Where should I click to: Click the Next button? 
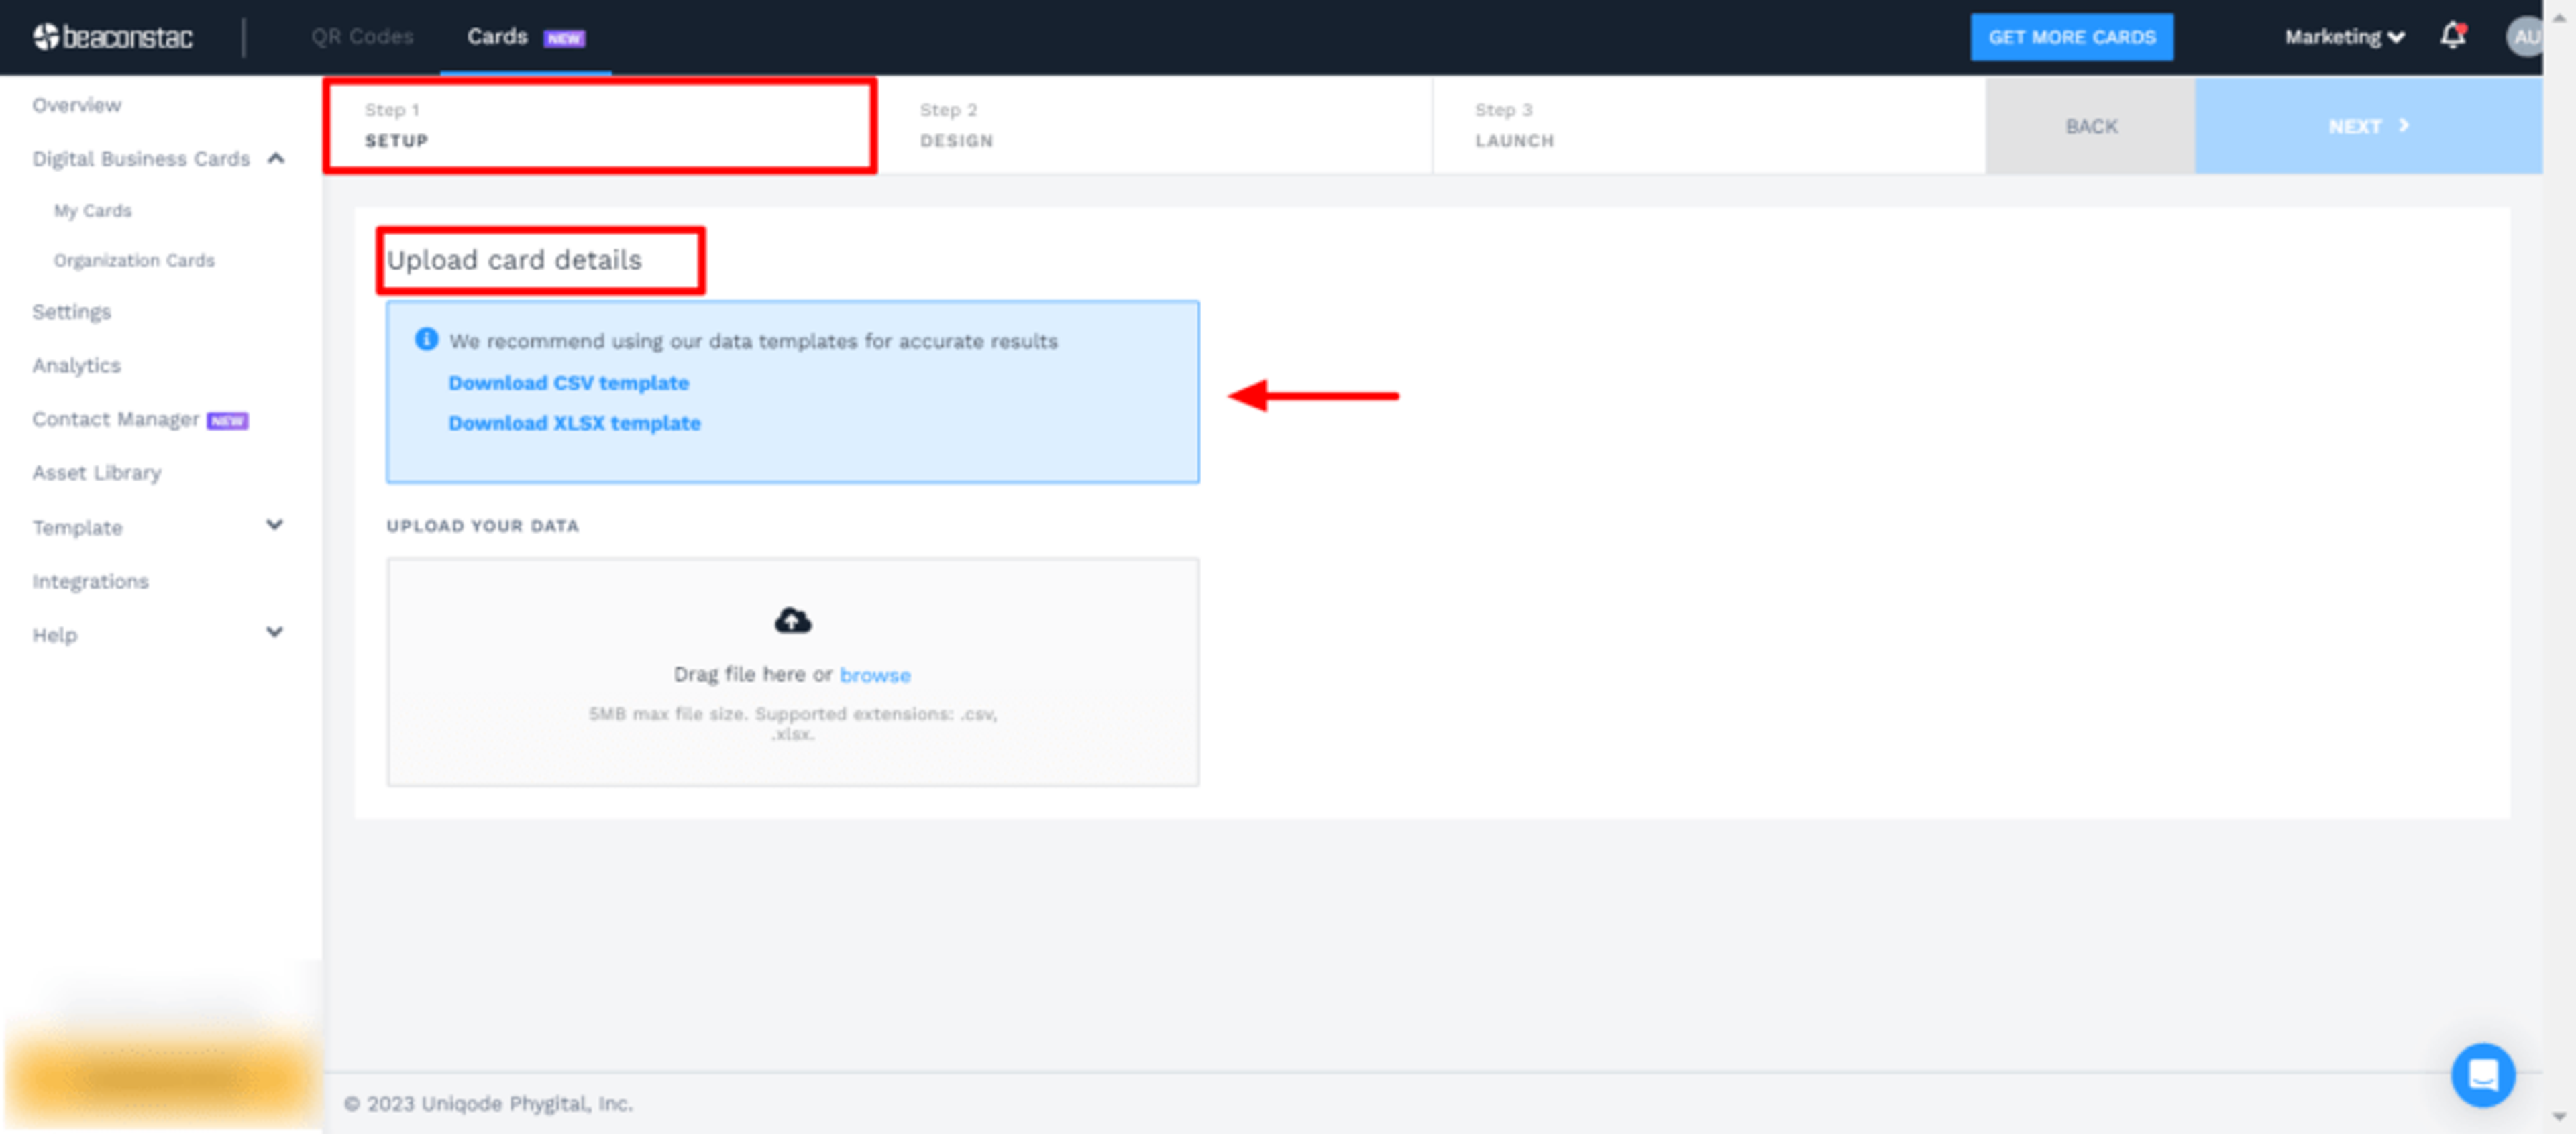(2367, 126)
